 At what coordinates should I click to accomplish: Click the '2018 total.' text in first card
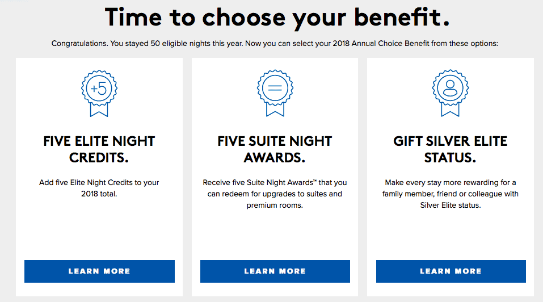[x=99, y=194]
